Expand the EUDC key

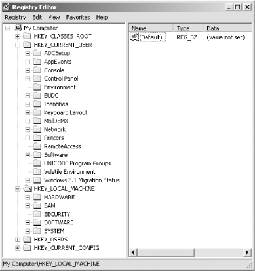[28, 96]
